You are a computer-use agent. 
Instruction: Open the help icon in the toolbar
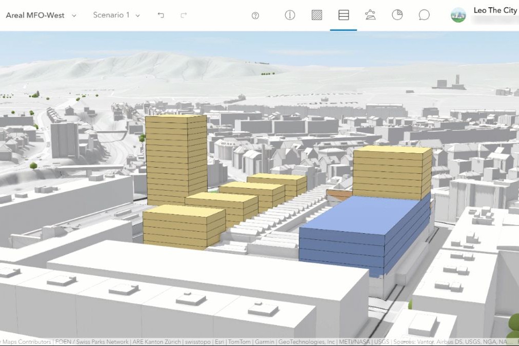[255, 15]
